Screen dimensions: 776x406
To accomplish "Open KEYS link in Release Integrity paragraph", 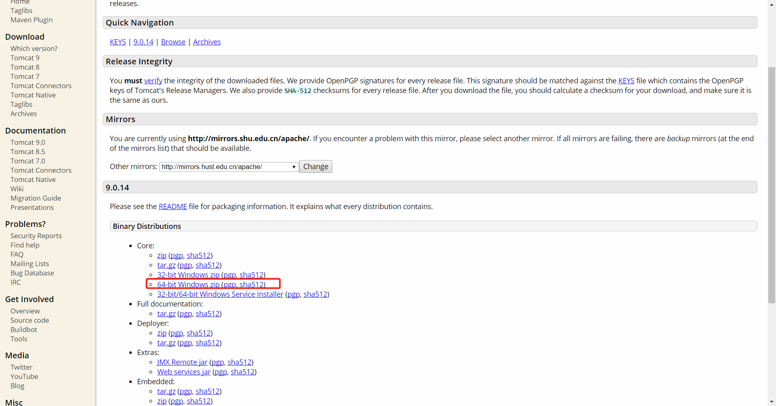I will pyautogui.click(x=626, y=81).
